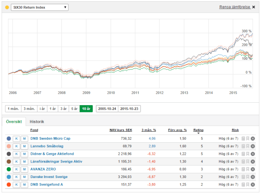Click Rensa jämförelse link

point(234,7)
